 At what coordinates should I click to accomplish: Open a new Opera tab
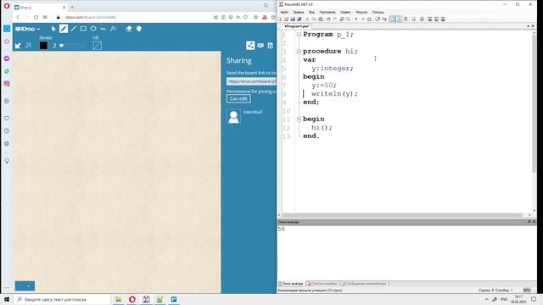[x=72, y=8]
